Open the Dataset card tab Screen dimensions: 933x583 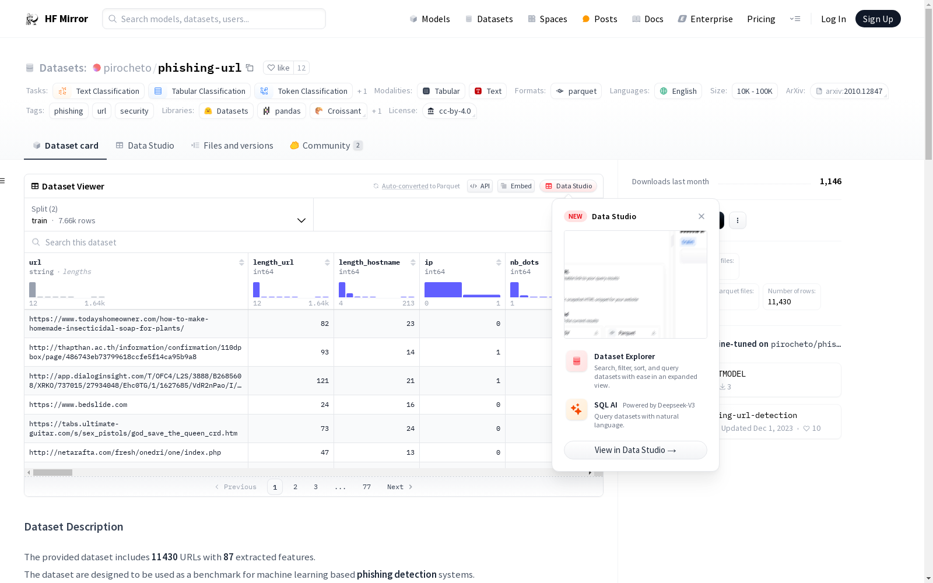coord(65,146)
